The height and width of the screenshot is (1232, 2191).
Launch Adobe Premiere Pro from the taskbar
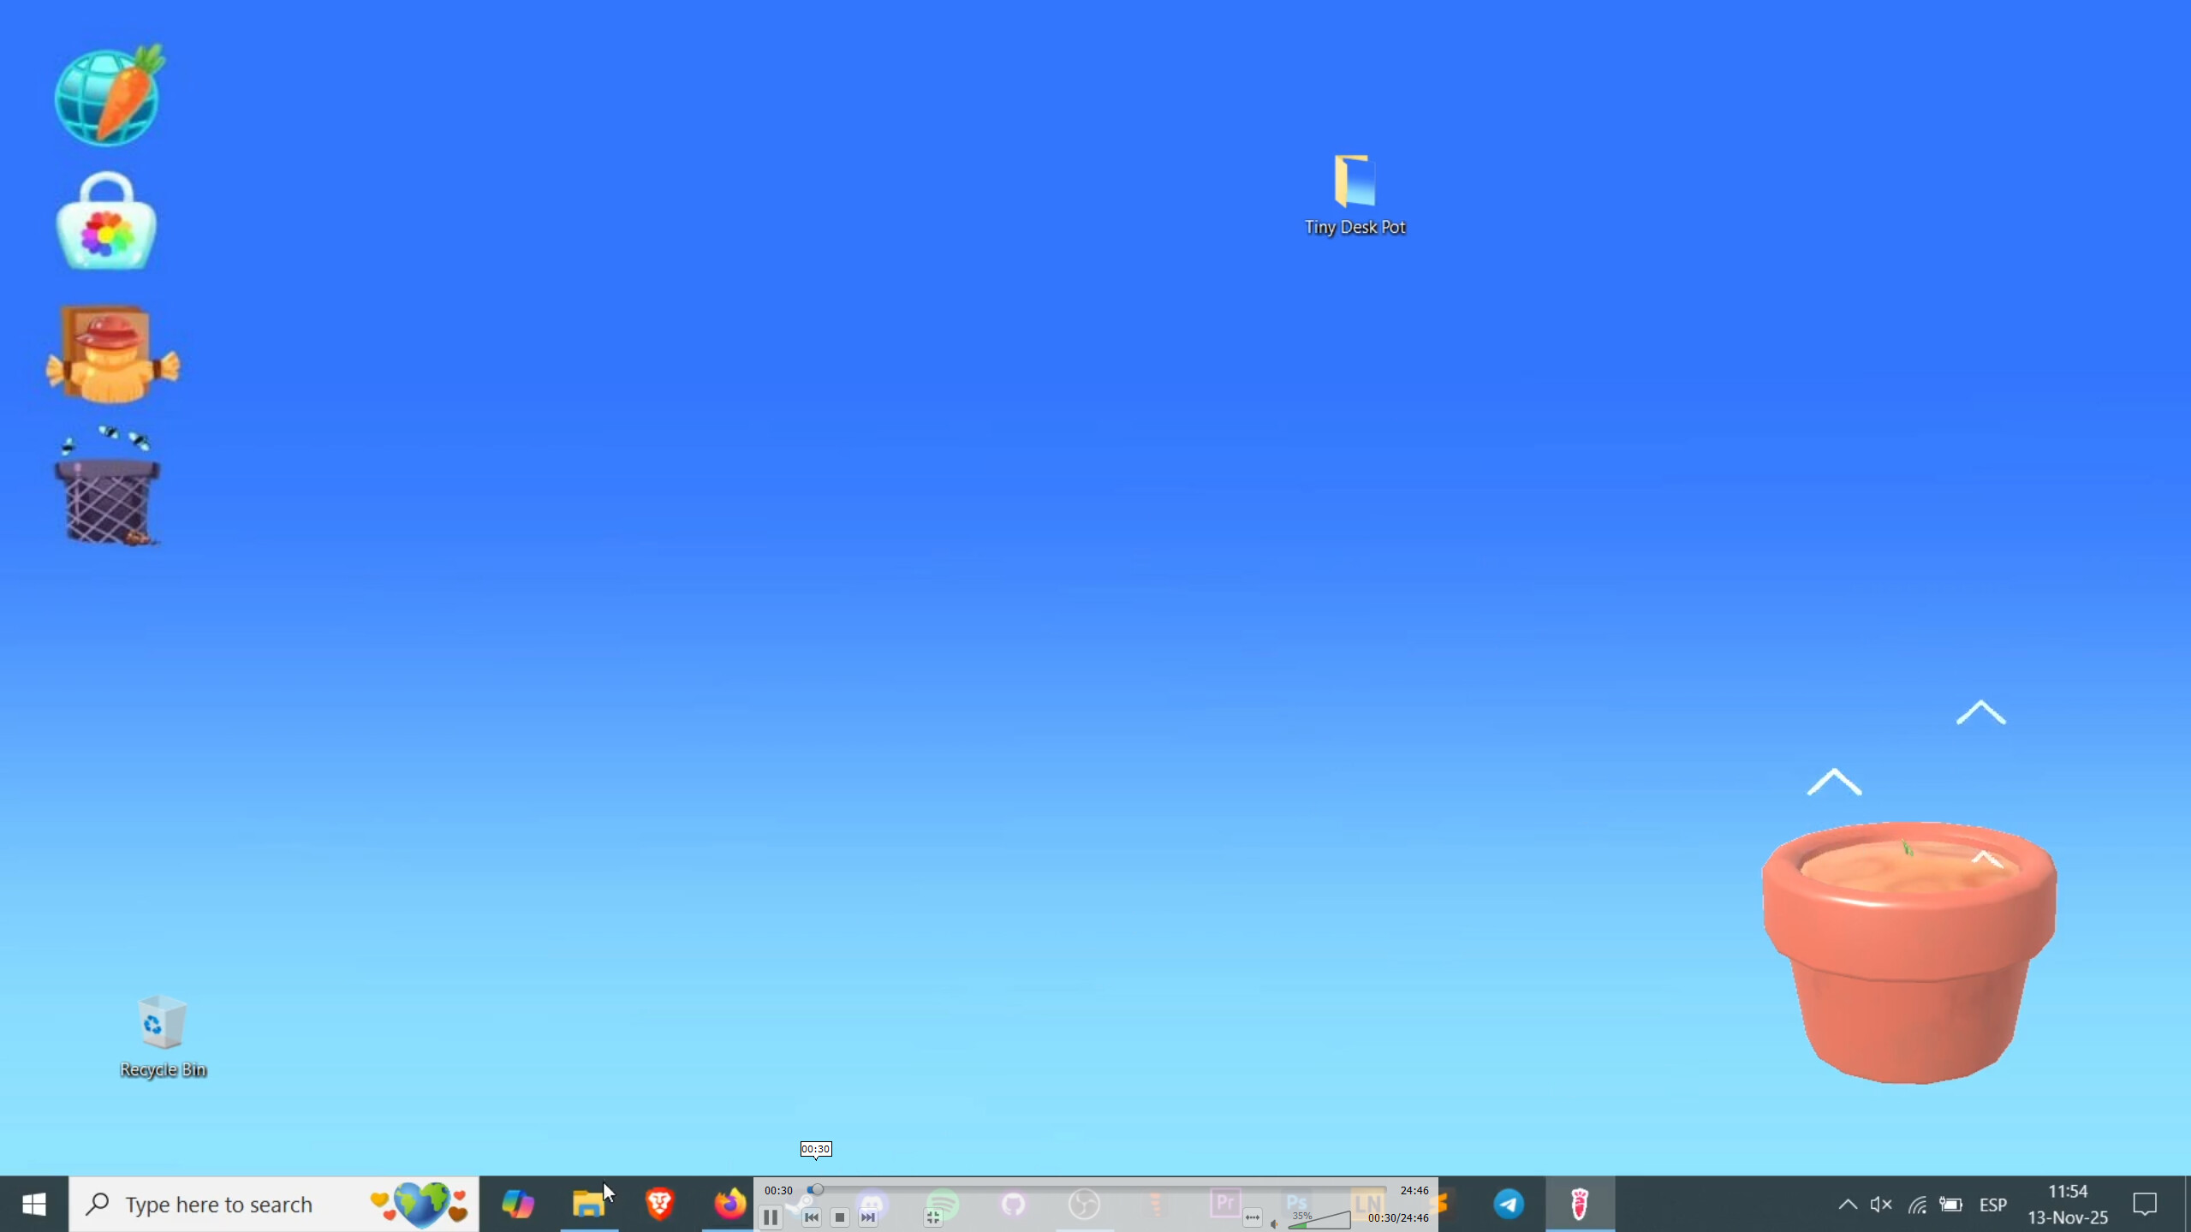1225,1200
